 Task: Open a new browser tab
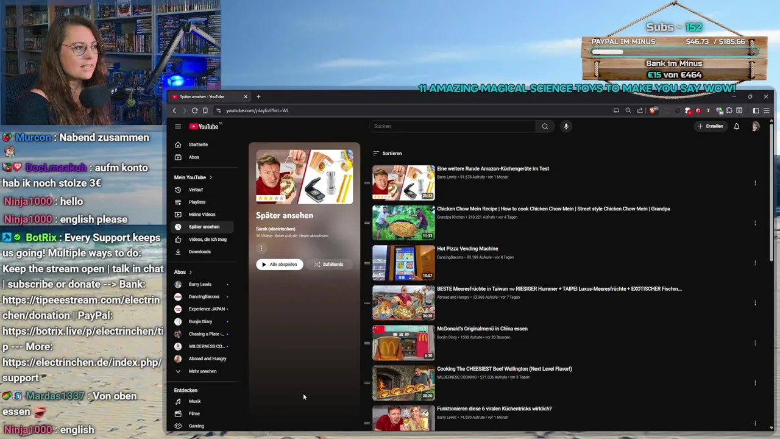click(258, 96)
